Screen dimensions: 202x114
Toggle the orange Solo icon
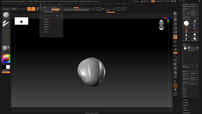pyautogui.click(x=175, y=85)
